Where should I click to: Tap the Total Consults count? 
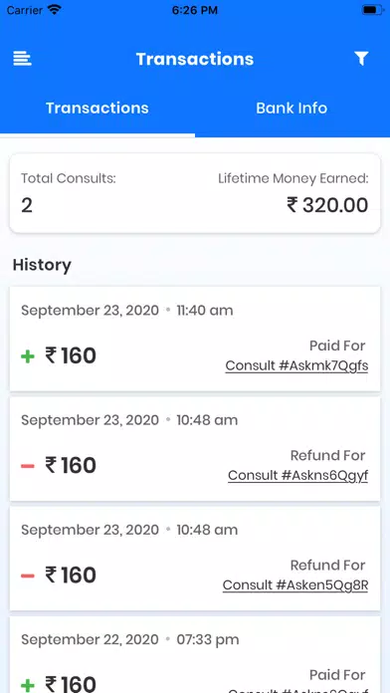pyautogui.click(x=27, y=205)
